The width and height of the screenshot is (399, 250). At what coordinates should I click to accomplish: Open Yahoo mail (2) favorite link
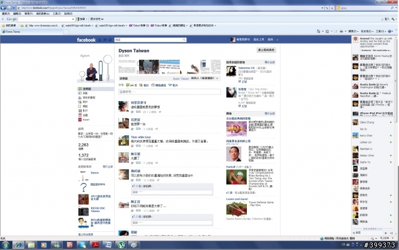click(139, 26)
